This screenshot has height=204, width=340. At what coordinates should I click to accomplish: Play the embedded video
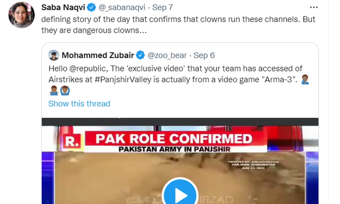tap(180, 195)
